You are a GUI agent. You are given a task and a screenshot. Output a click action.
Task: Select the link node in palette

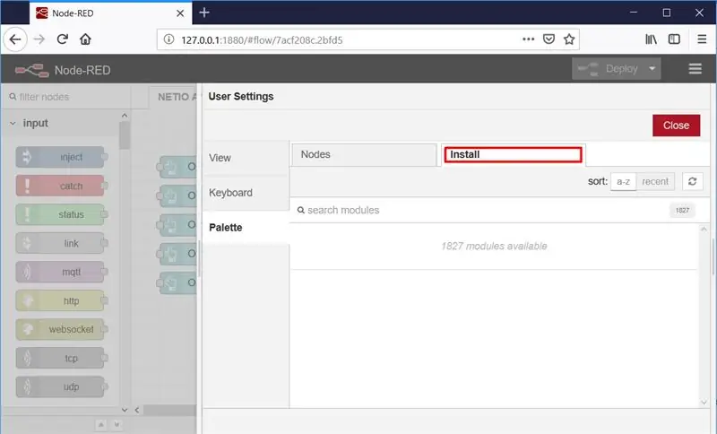[60, 243]
